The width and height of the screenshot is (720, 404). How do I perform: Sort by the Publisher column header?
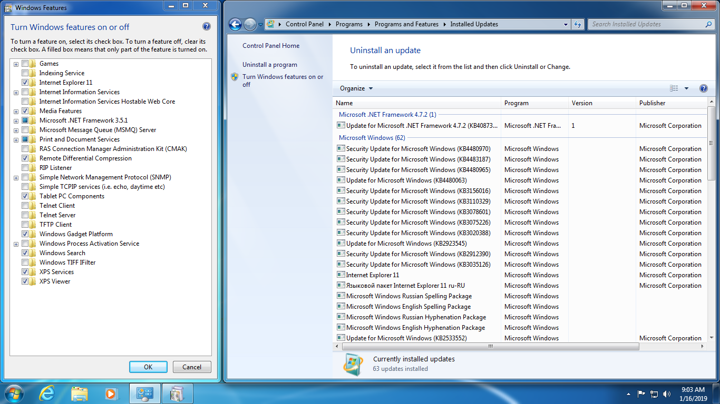pyautogui.click(x=671, y=103)
